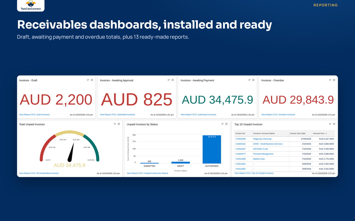The width and height of the screenshot is (355, 221).
Task: Expand the Total Unpaid Invoices gauge
Action: point(119,124)
